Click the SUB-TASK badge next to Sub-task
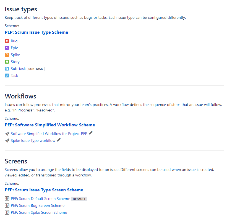The height and width of the screenshot is (224, 227). coord(35,69)
